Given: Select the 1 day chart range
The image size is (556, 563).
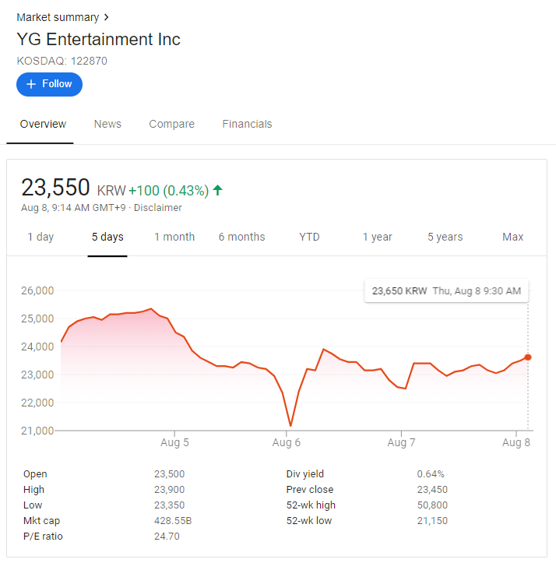Looking at the screenshot, I should 40,237.
